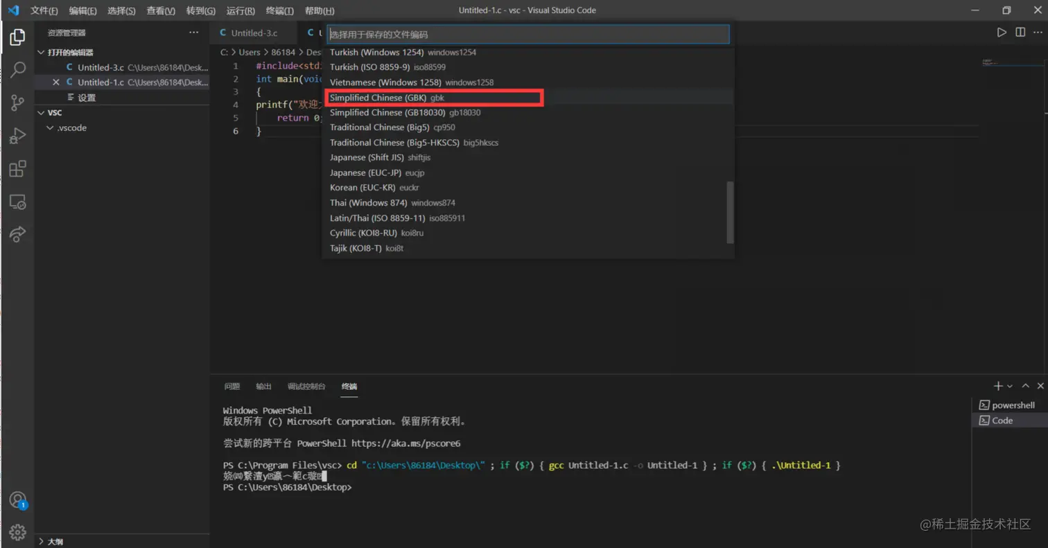1048x548 pixels.
Task: Open the Source Control view icon
Action: [x=17, y=103]
